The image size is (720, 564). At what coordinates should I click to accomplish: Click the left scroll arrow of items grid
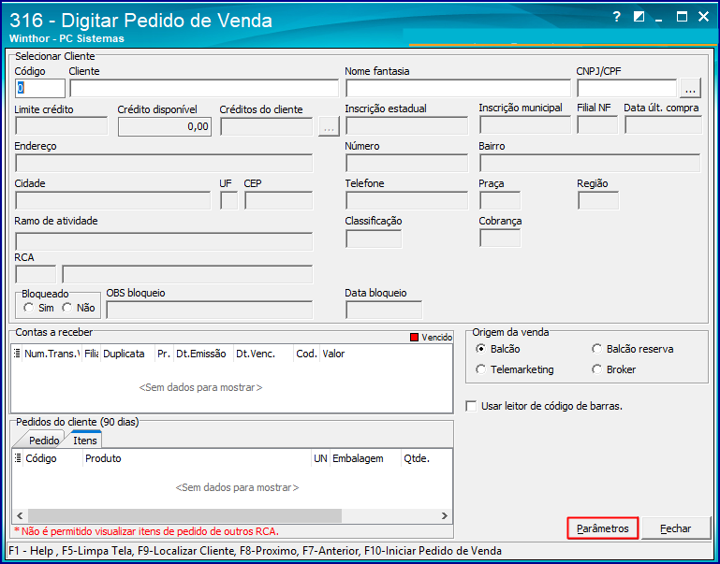click(x=20, y=515)
